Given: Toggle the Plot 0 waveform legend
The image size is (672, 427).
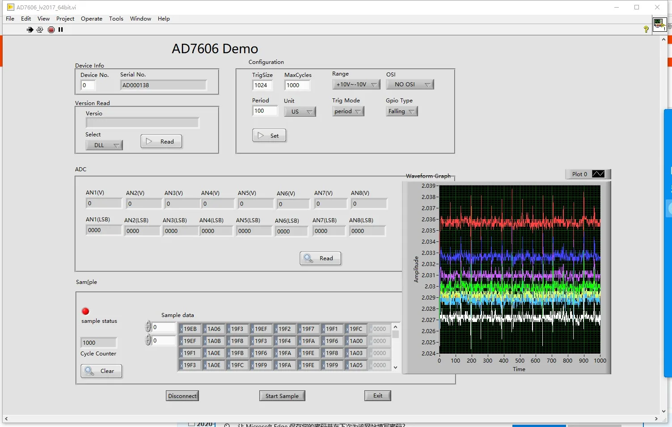Looking at the screenshot, I should coord(587,174).
